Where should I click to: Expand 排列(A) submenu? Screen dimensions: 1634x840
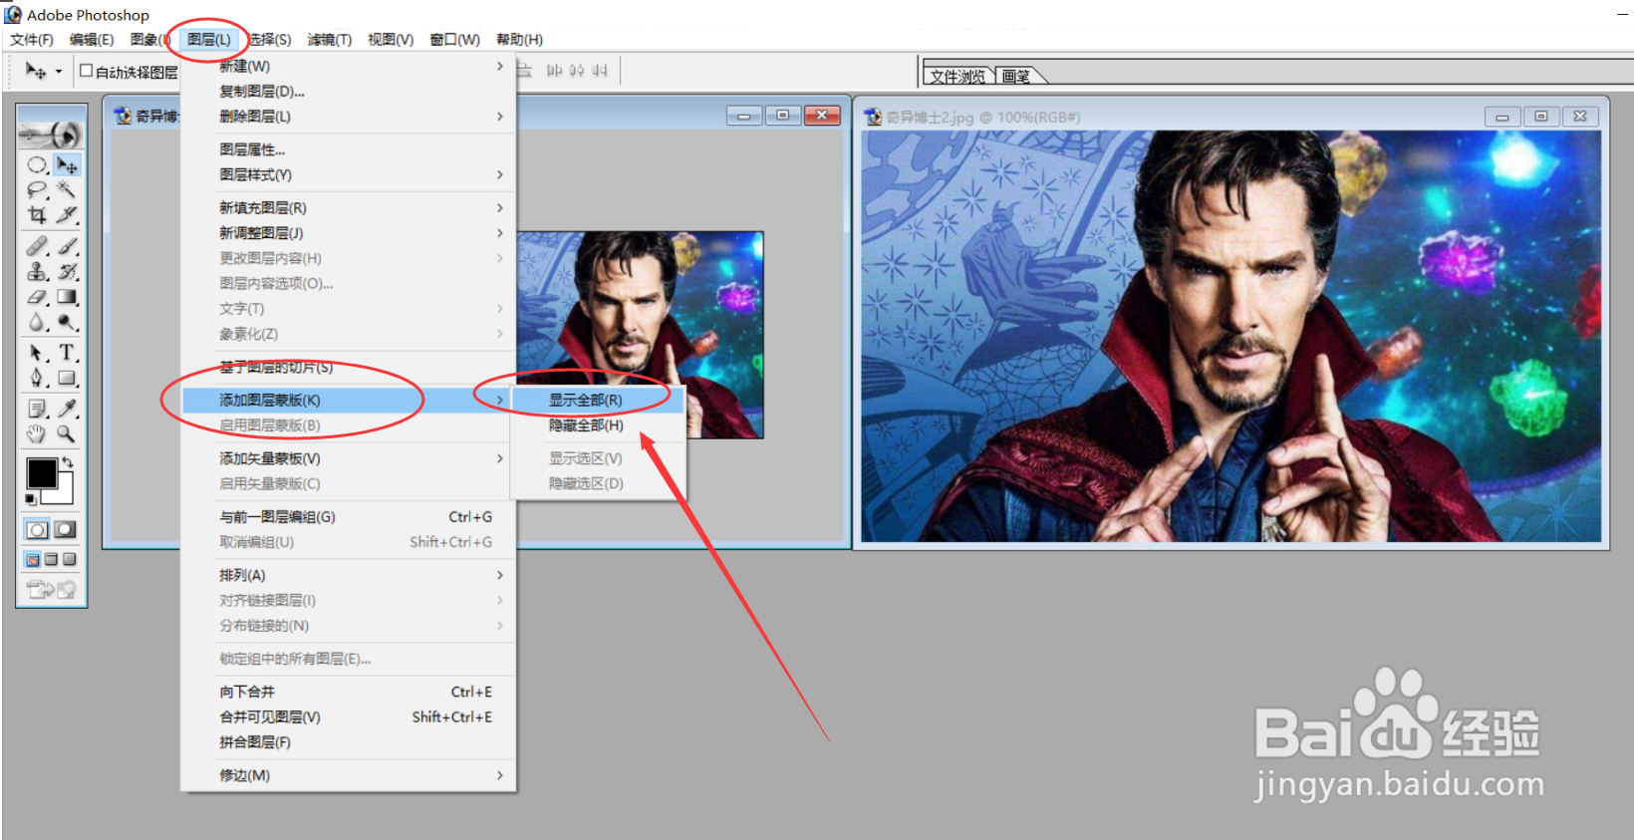348,575
